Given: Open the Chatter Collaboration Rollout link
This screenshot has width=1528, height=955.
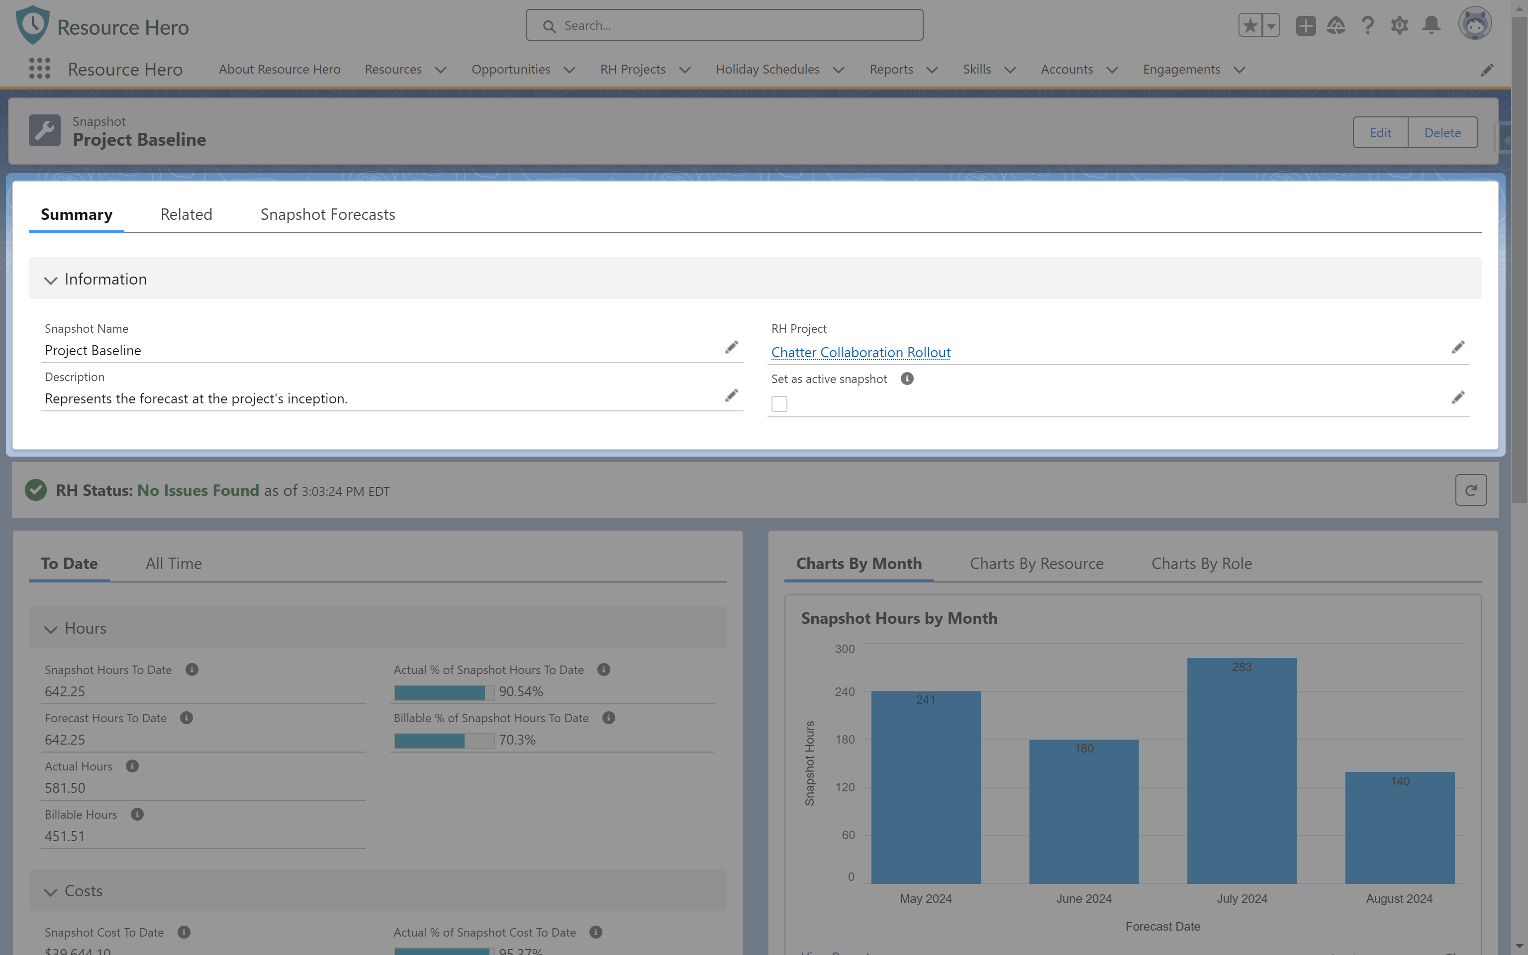Looking at the screenshot, I should [x=860, y=352].
